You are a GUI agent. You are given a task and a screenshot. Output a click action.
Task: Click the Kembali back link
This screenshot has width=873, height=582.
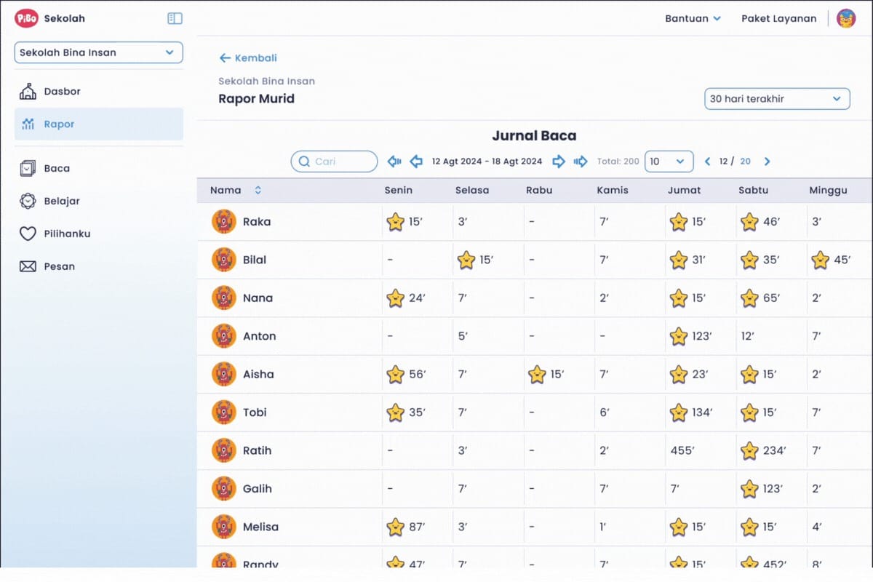tap(248, 58)
